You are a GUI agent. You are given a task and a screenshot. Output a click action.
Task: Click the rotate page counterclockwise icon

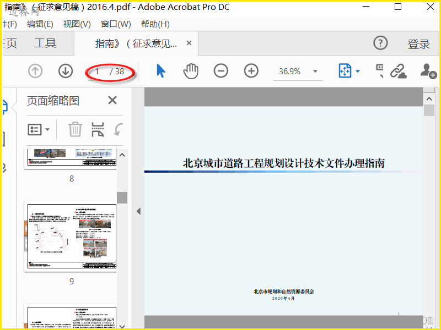pos(119,129)
